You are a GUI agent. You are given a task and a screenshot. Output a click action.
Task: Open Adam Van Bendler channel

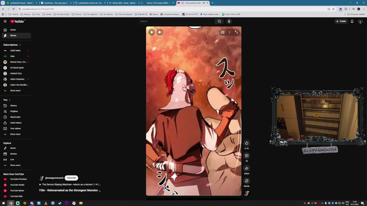(x=16, y=85)
